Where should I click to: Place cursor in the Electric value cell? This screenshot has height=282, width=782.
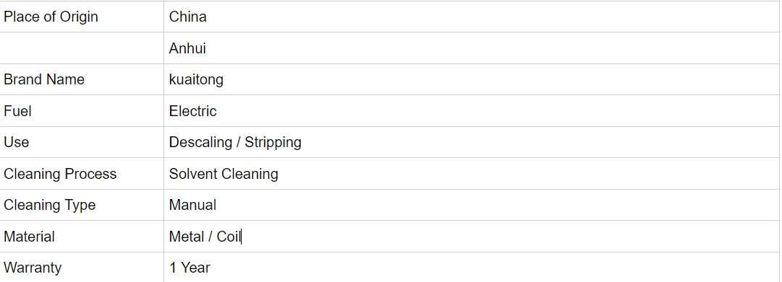coord(471,111)
